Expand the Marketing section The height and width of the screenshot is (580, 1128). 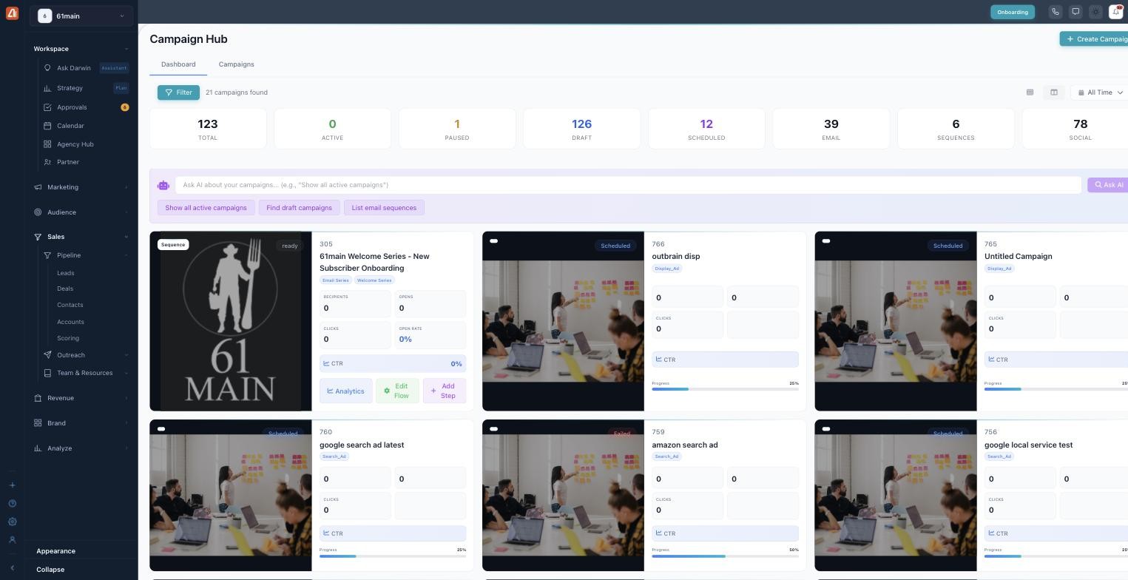click(81, 187)
